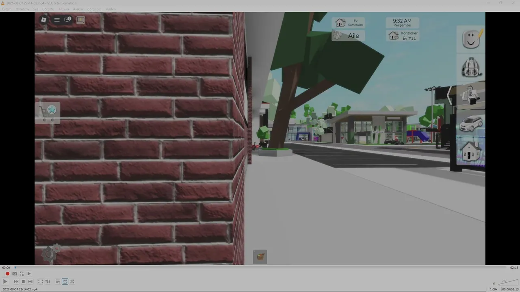Click the VLC cone icon in title bar
Screen dimensions: 520x292
click(x=3, y=3)
